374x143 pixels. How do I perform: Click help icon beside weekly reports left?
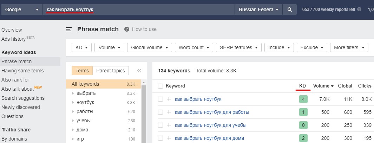click(x=359, y=9)
